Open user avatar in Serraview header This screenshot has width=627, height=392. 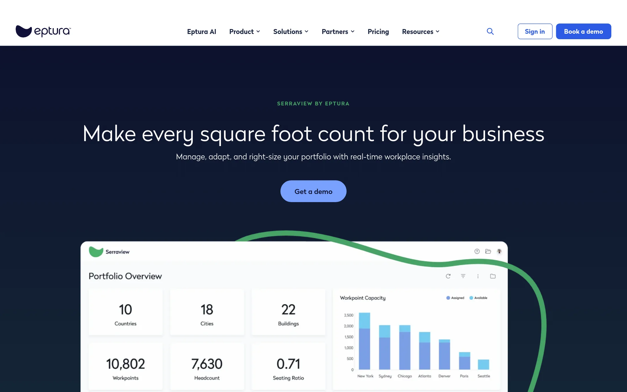[499, 251]
